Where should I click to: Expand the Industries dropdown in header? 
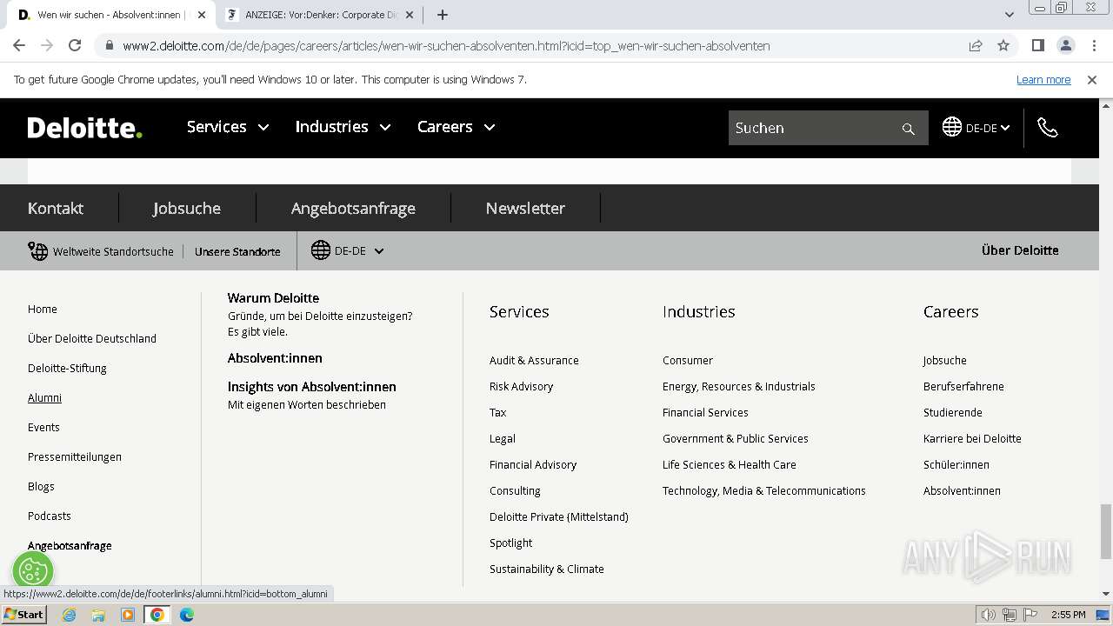[343, 127]
